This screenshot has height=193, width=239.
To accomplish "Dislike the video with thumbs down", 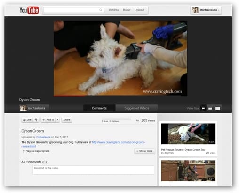I will point(36,120).
